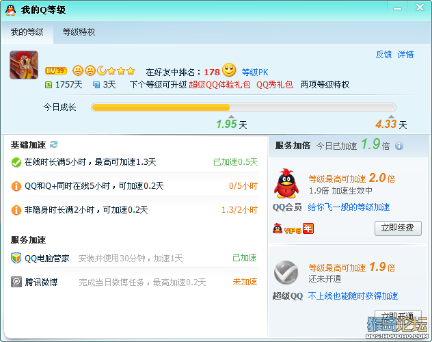Close the 我的Q等级 window

(420, 8)
